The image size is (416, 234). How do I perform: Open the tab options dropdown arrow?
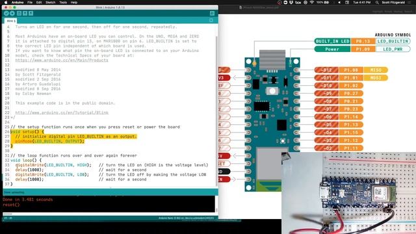(211, 20)
